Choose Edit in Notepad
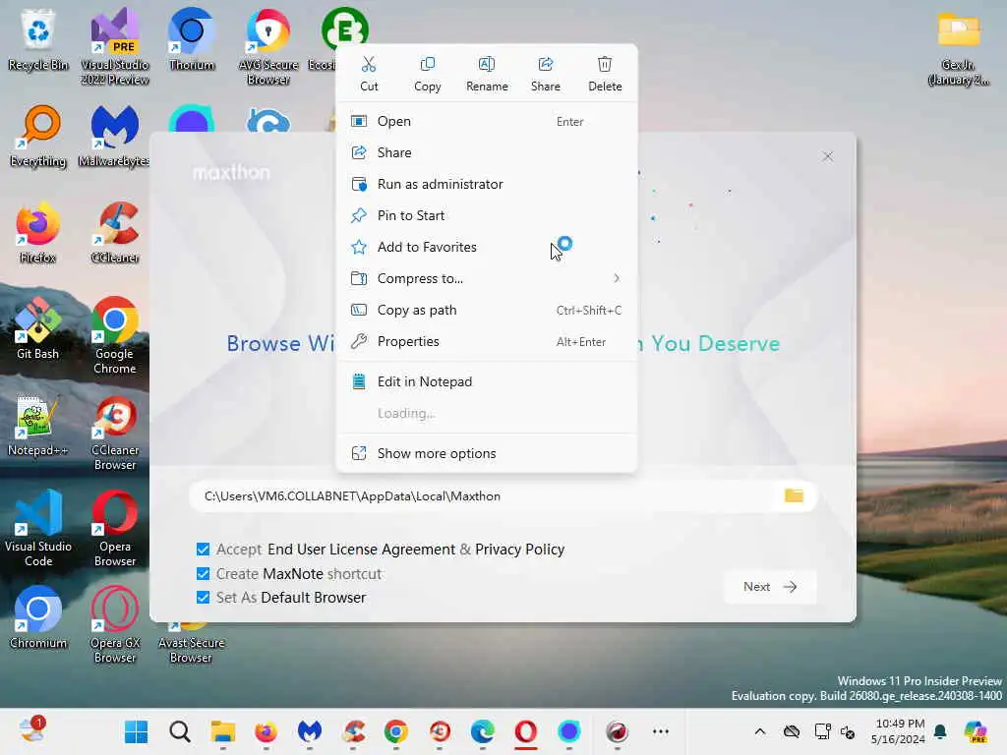 (487, 382)
